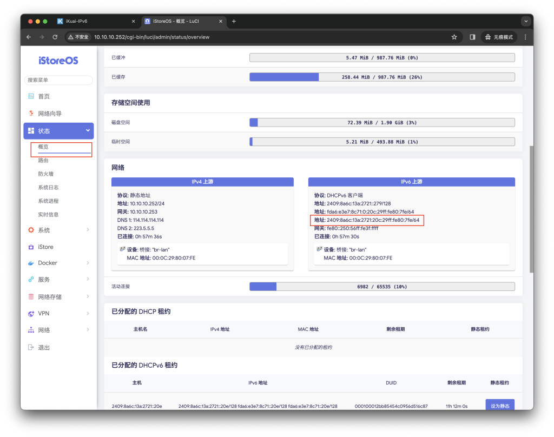Click the 11h 12m 0s lease time
The width and height of the screenshot is (554, 437).
[457, 406]
